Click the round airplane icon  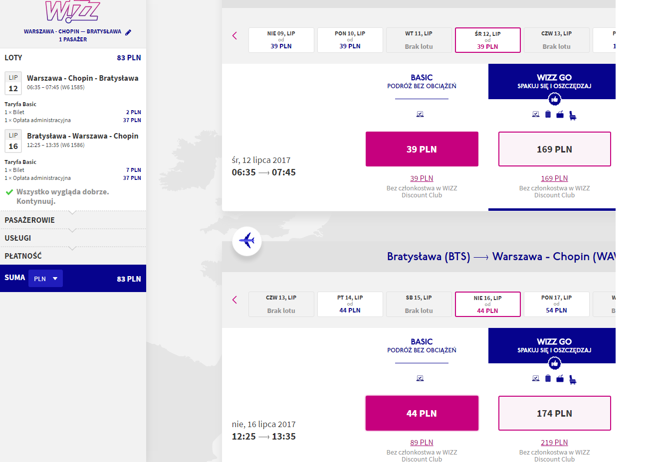(247, 241)
